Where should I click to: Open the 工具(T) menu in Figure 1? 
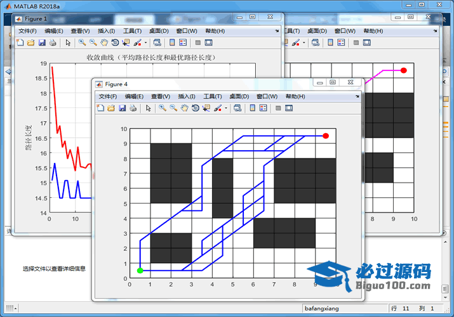[132, 30]
